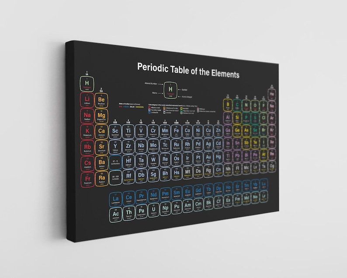The height and width of the screenshot is (278, 347).
Task: Click the 'Symbol' legend label
Action: tap(184, 90)
